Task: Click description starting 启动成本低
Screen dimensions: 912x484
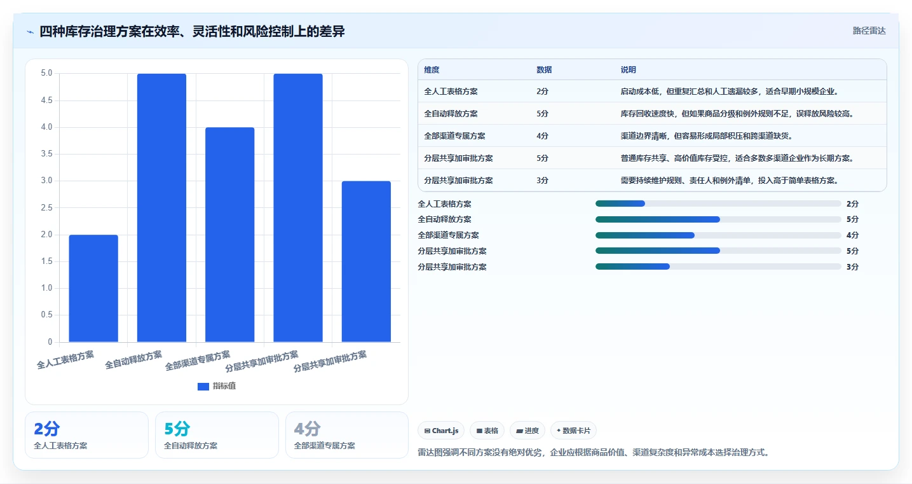Action: coord(730,92)
